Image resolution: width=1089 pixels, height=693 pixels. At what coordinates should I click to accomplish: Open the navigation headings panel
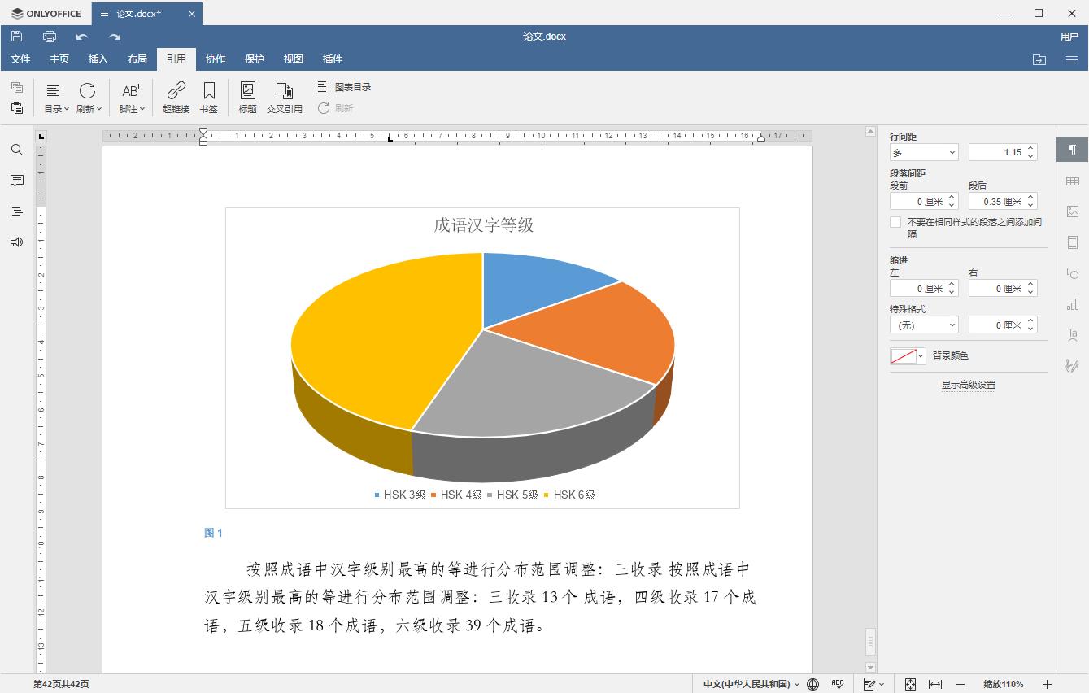[16, 211]
